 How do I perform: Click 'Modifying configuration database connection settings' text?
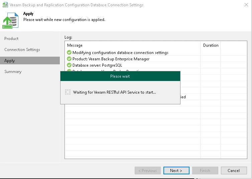[x=120, y=53]
